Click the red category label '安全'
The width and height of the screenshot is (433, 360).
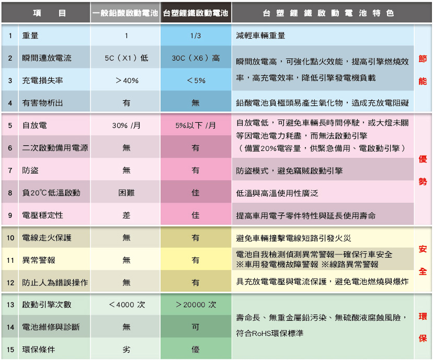(423, 260)
